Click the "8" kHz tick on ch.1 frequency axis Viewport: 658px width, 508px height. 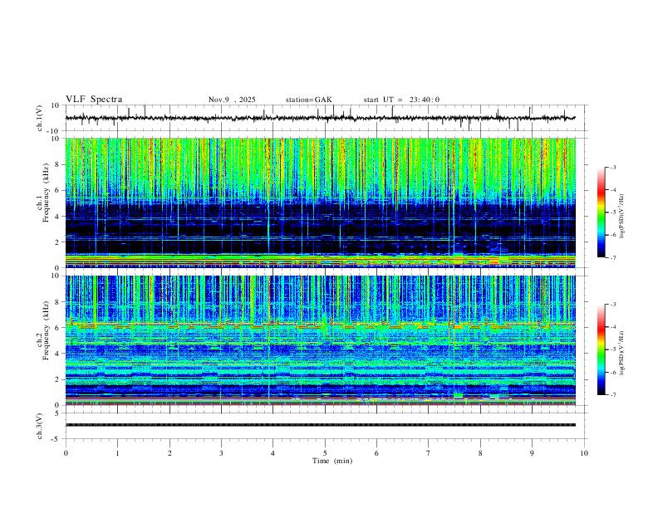[x=58, y=164]
